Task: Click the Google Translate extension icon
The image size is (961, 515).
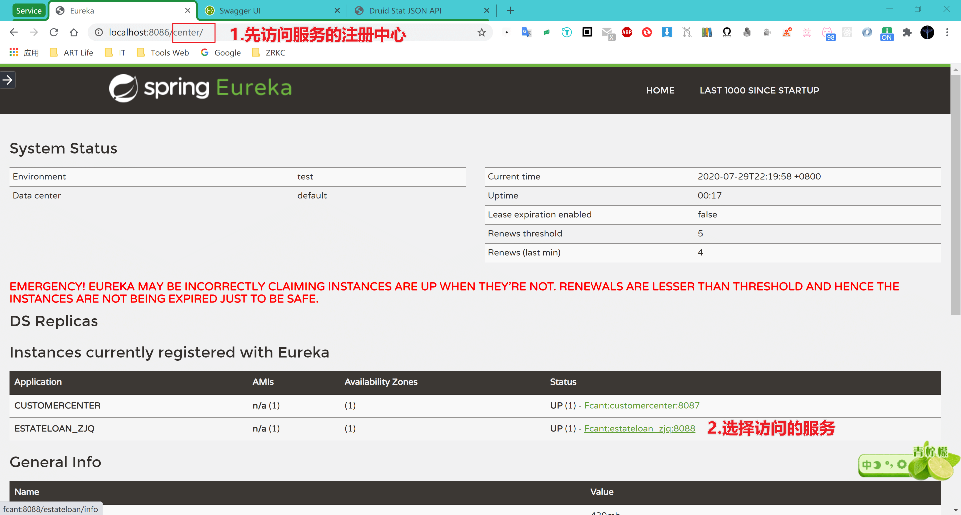Action: [x=526, y=32]
